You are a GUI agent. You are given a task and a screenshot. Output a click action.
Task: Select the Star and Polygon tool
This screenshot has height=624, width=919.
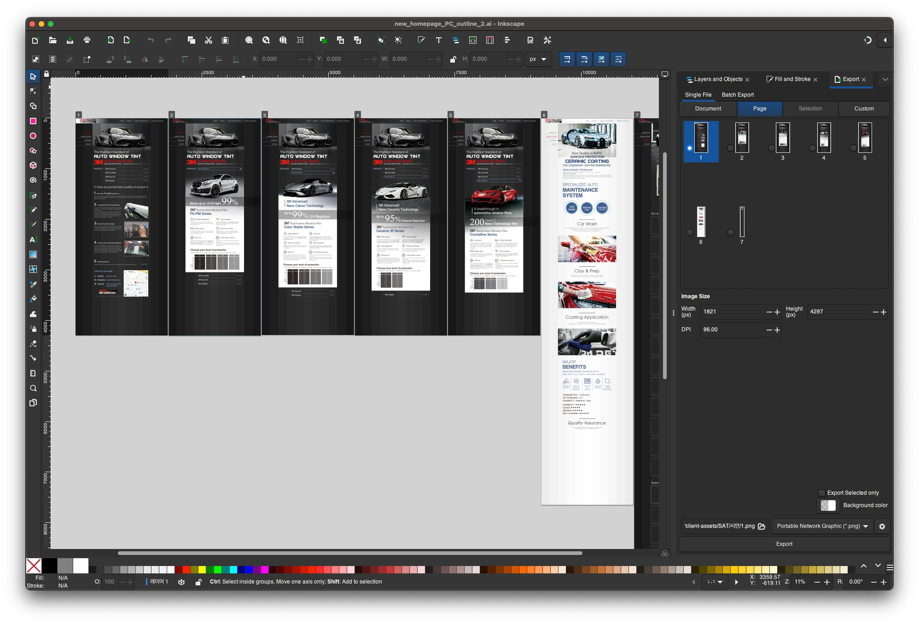33,150
